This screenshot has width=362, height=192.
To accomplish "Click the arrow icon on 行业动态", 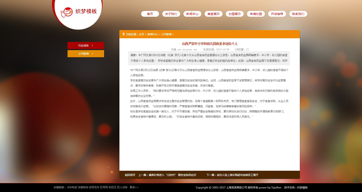I will [92, 45].
